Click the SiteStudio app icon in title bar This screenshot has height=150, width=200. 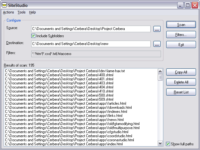4,5
